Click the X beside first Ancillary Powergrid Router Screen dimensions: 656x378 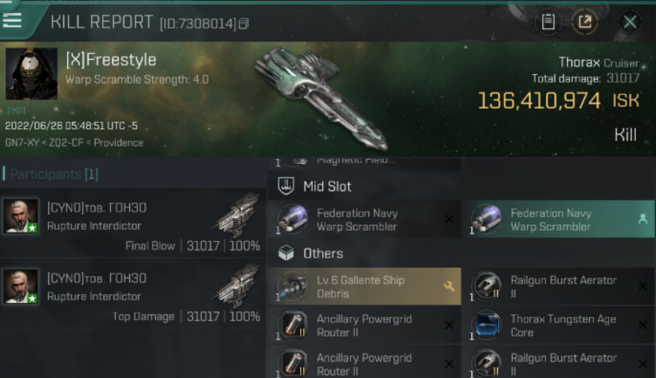tap(448, 325)
